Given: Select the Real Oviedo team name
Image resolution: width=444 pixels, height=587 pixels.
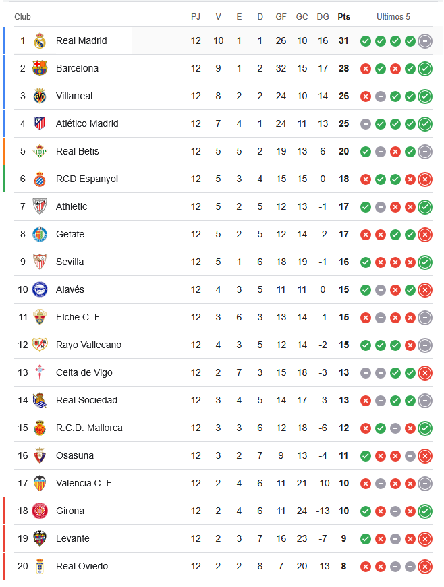Looking at the screenshot, I should (82, 566).
